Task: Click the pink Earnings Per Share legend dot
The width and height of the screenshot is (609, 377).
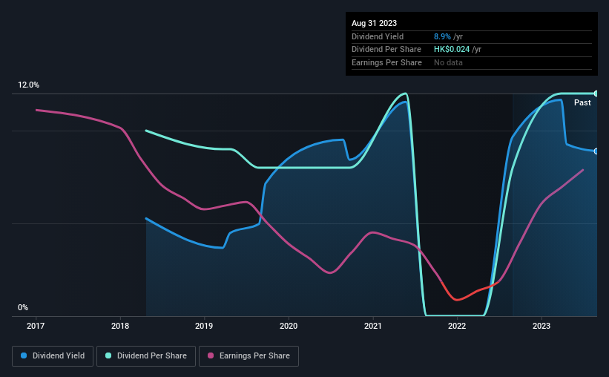Action: click(211, 355)
